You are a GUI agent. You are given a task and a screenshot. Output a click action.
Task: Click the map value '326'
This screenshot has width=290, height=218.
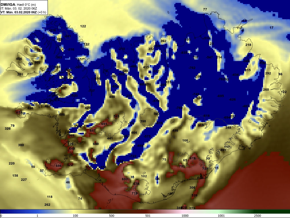8,128
